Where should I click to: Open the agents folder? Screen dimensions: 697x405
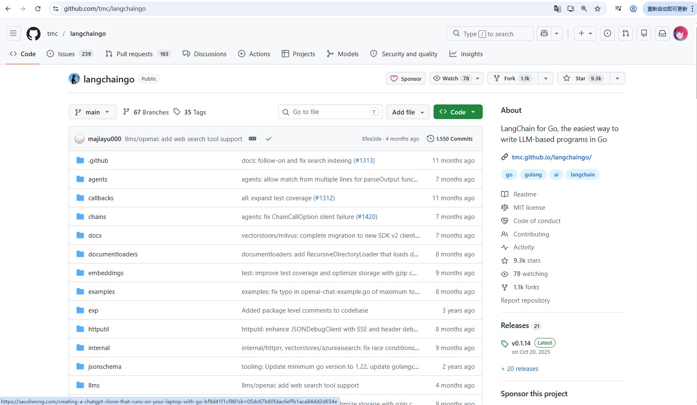point(98,179)
